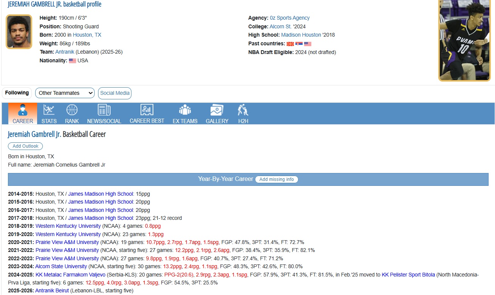The height and width of the screenshot is (295, 495).
Task: Click the Born in Houston, TX line under Add Outlook
Action: click(x=31, y=156)
